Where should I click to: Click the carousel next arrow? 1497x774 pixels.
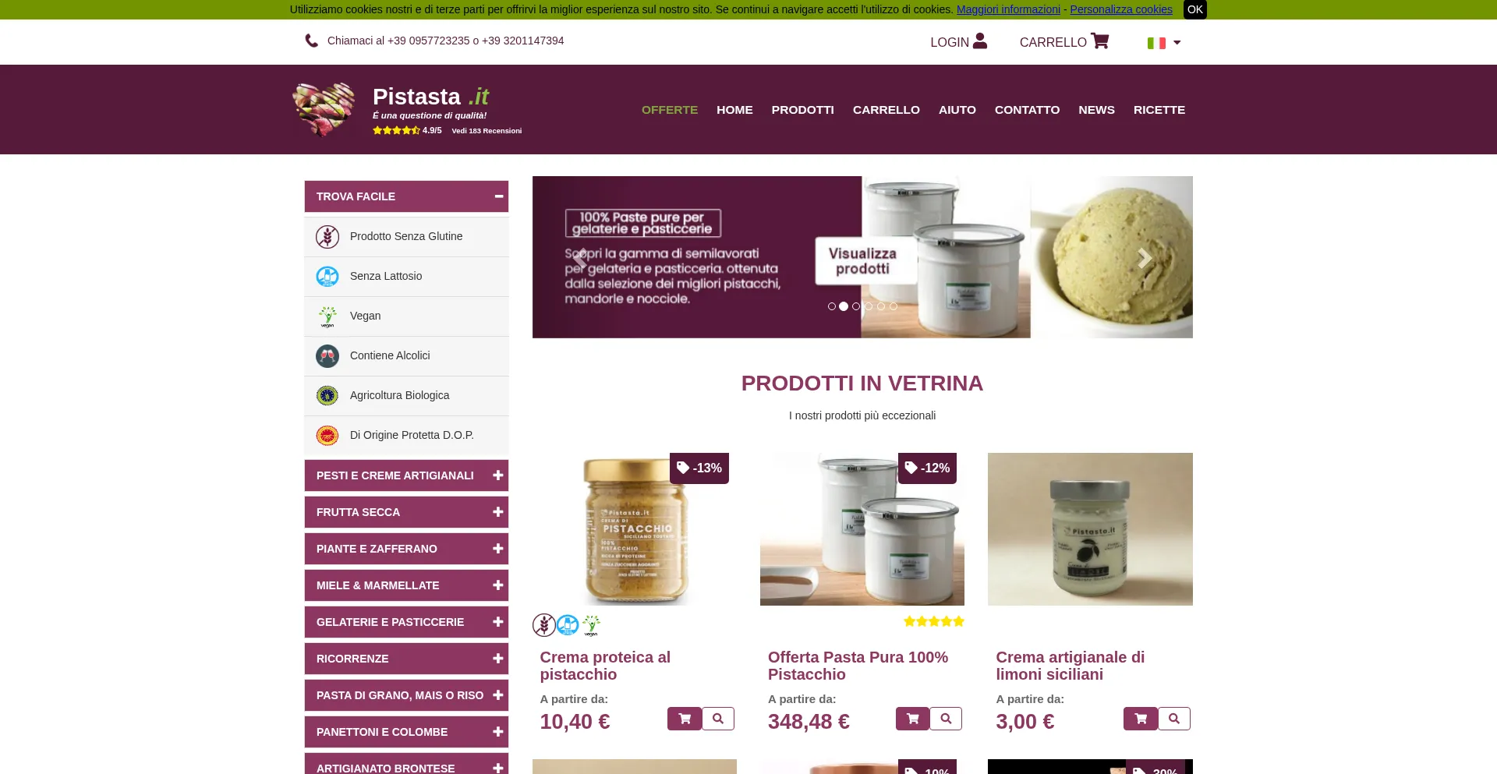[1144, 258]
